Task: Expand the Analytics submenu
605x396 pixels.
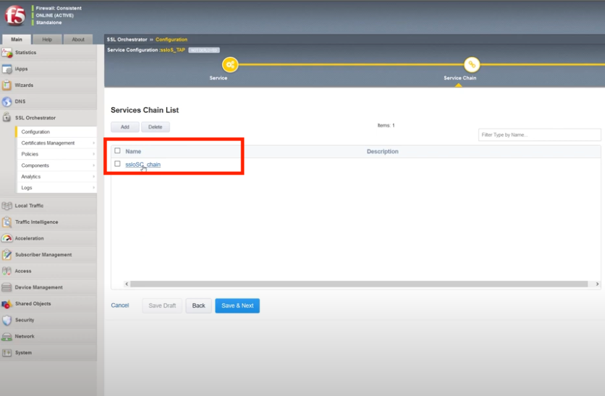Action: click(x=94, y=177)
